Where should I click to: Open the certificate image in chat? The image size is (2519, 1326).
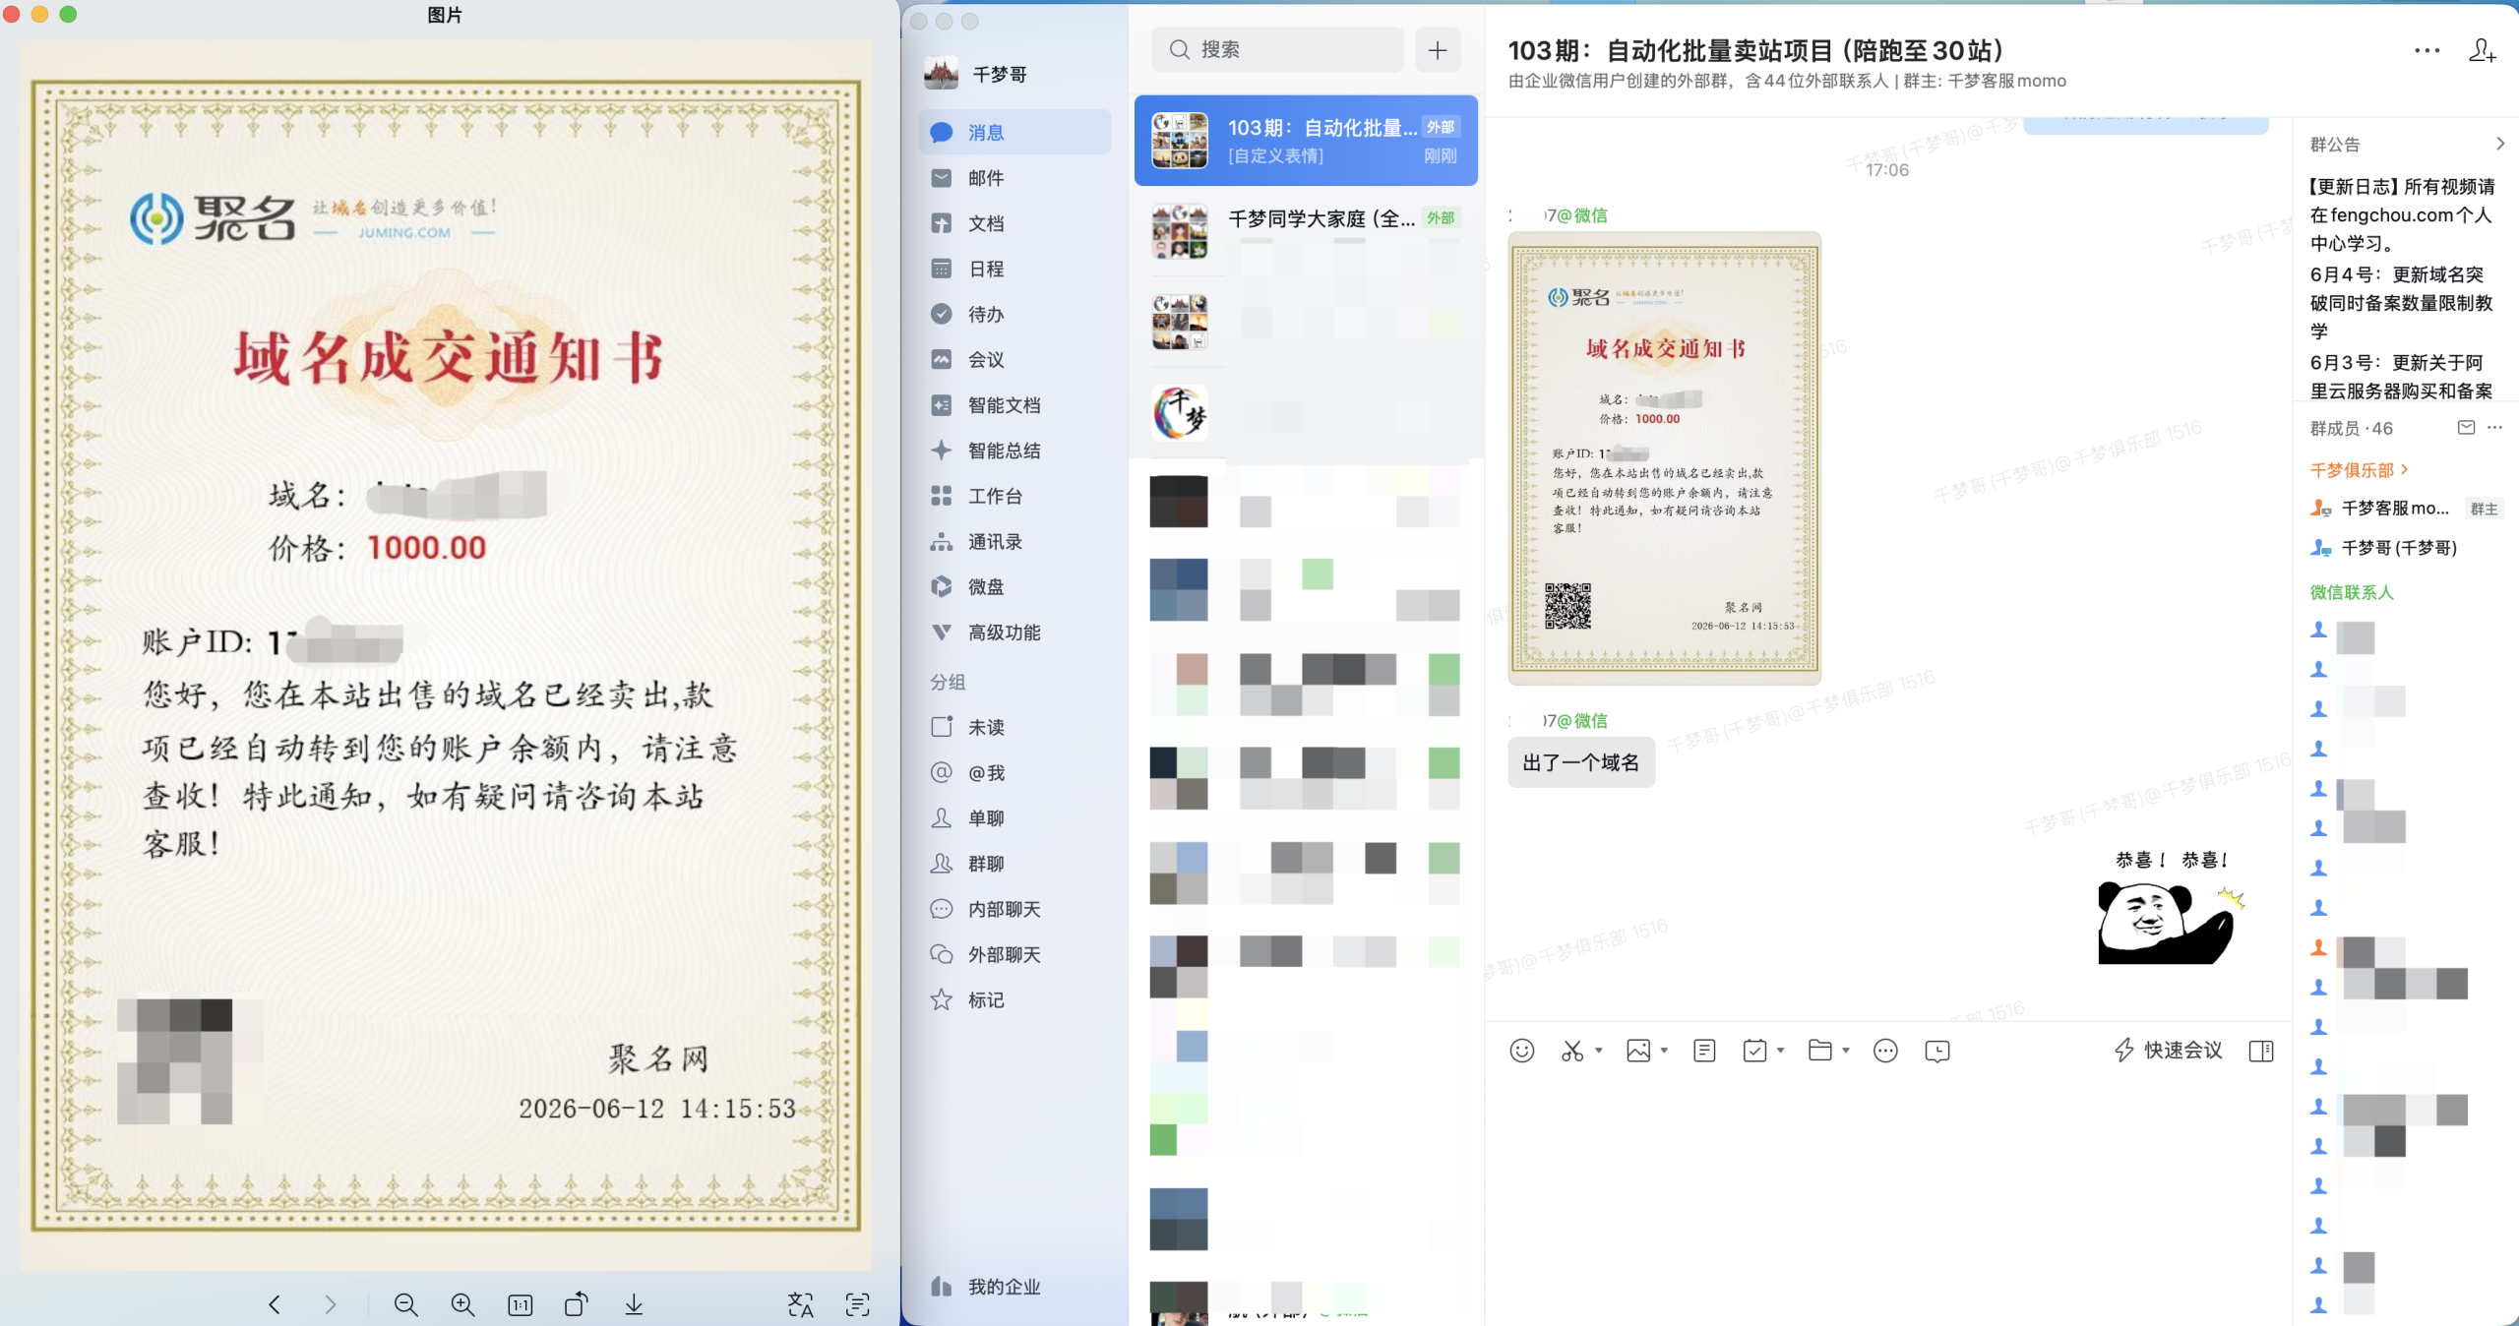pyautogui.click(x=1664, y=458)
